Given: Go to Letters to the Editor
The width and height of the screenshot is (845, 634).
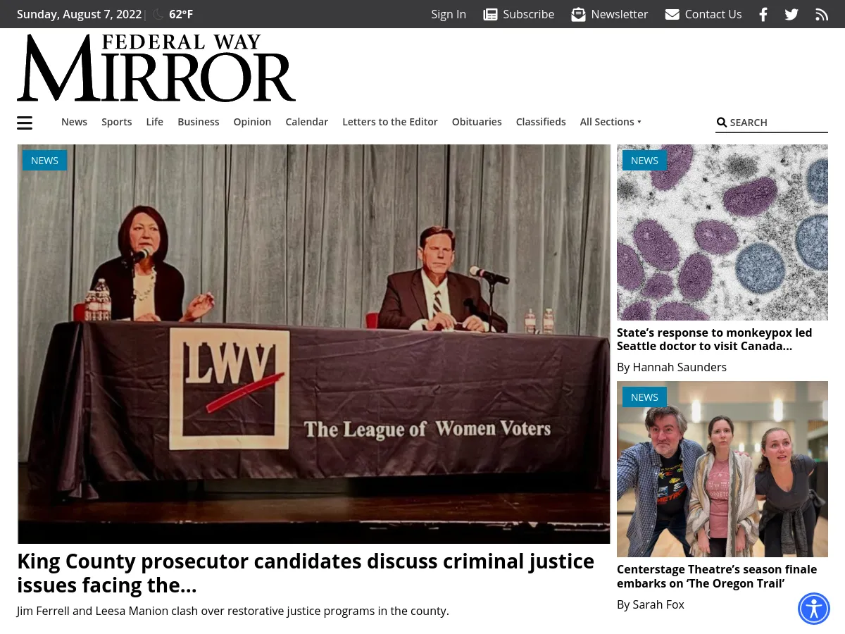Looking at the screenshot, I should 390,122.
